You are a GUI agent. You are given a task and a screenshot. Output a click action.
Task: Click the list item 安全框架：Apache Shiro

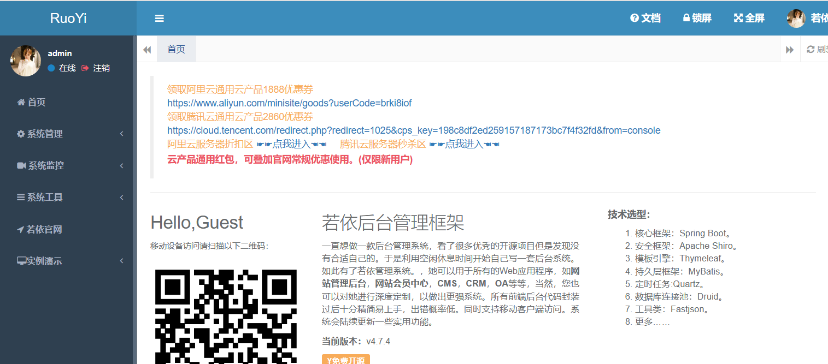click(x=686, y=246)
